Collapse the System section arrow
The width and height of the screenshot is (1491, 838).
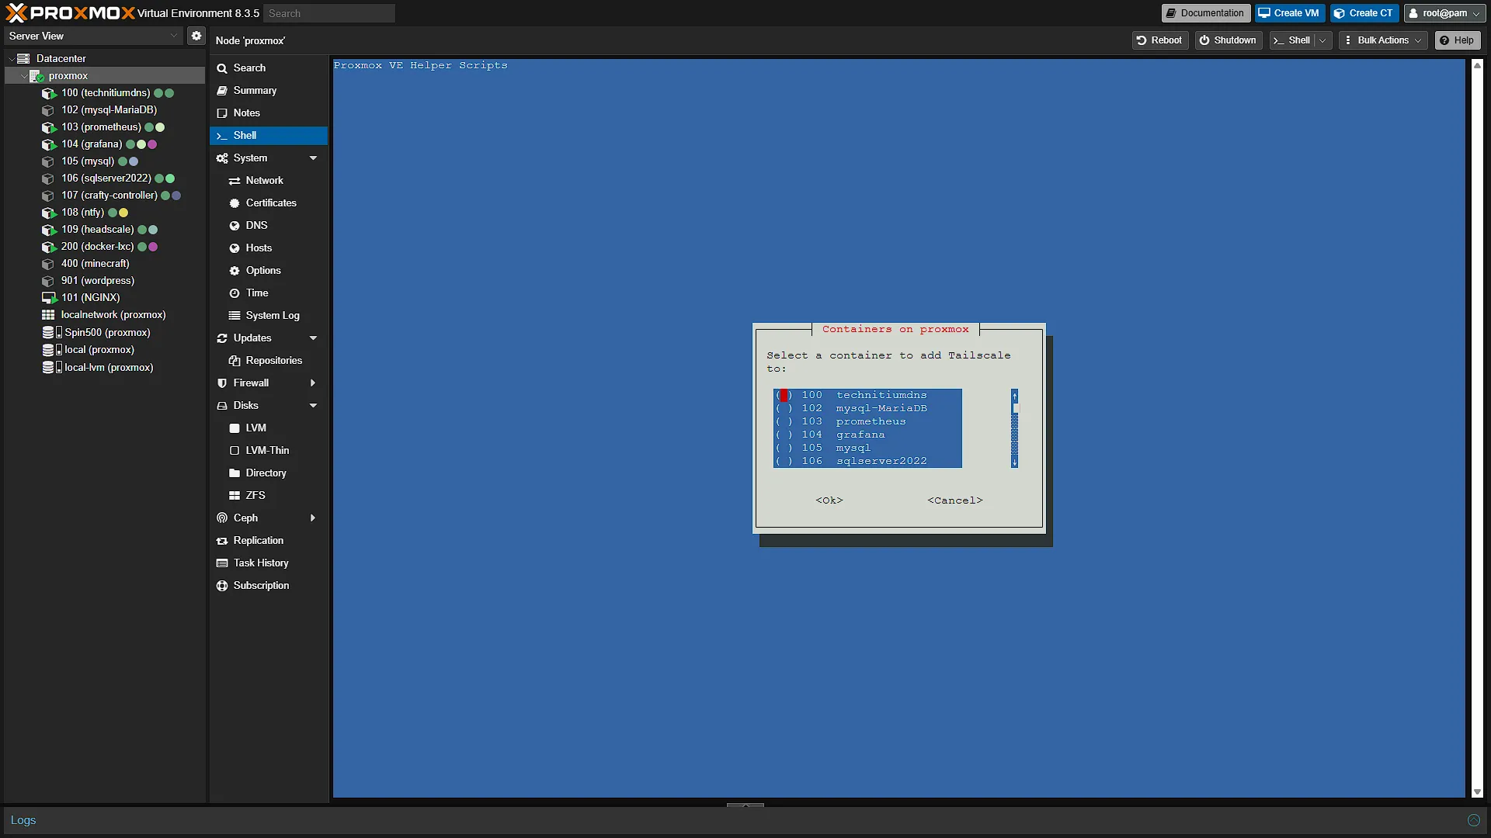[x=313, y=158]
